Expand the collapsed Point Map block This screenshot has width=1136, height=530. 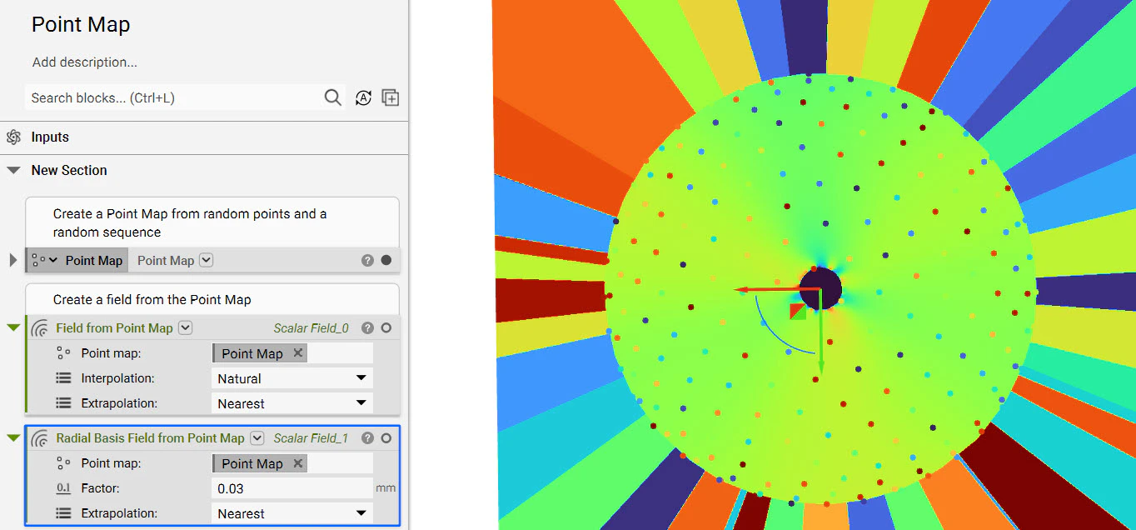pos(11,260)
